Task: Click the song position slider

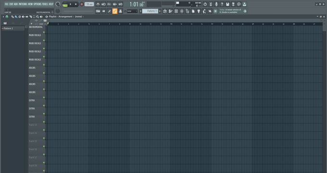Action: [78, 11]
